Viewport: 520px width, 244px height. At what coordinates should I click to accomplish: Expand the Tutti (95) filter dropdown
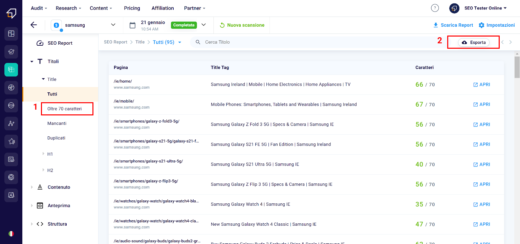click(180, 42)
